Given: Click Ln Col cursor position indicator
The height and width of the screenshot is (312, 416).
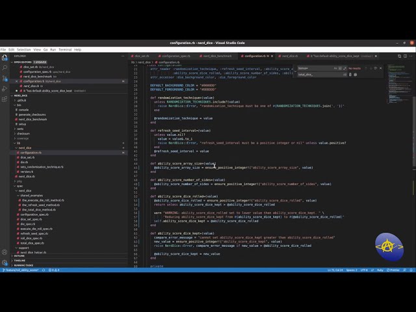Looking at the screenshot, I should (x=335, y=270).
